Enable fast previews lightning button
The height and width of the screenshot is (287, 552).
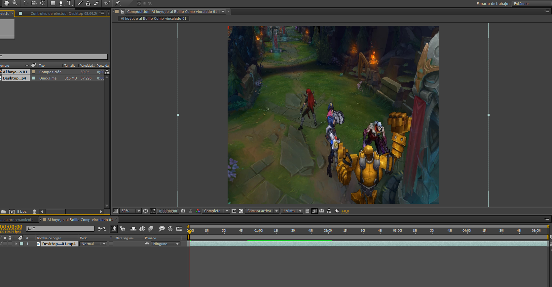pyautogui.click(x=314, y=211)
